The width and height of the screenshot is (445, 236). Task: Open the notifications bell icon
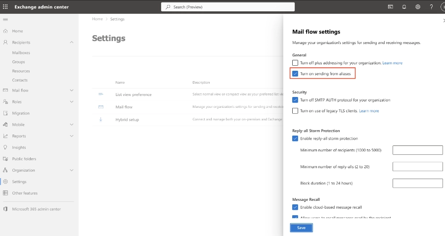point(404,7)
